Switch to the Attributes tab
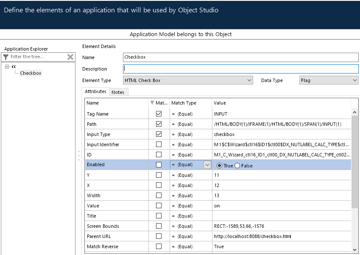Screen dimensions: 360x255 [x=95, y=91]
